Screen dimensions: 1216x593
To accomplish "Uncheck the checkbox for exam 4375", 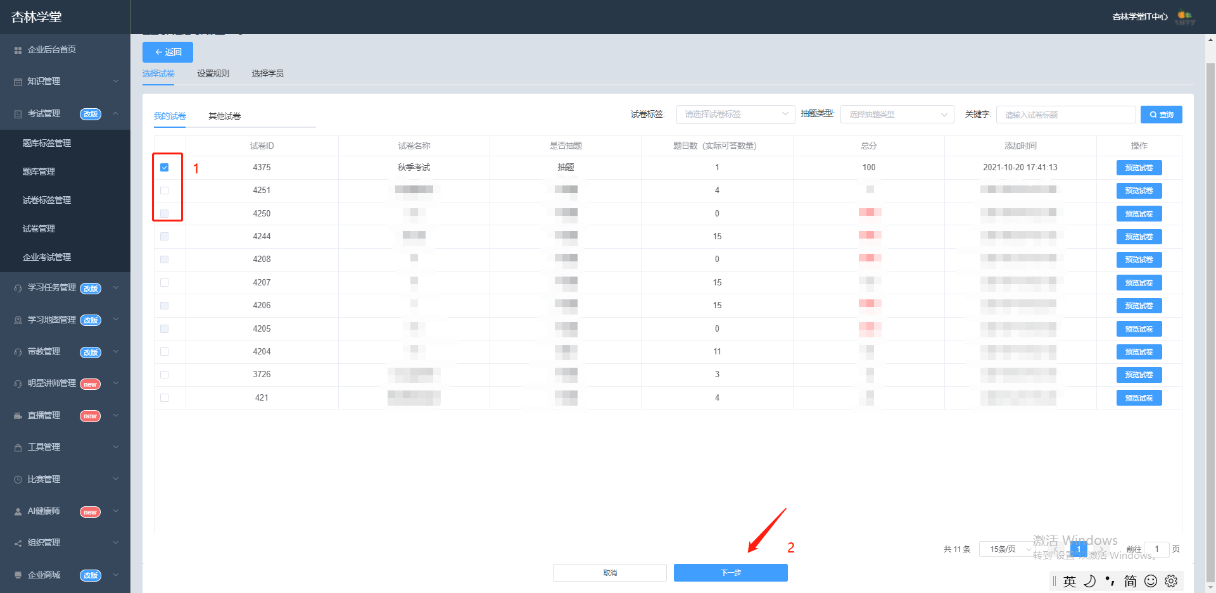I will (165, 168).
